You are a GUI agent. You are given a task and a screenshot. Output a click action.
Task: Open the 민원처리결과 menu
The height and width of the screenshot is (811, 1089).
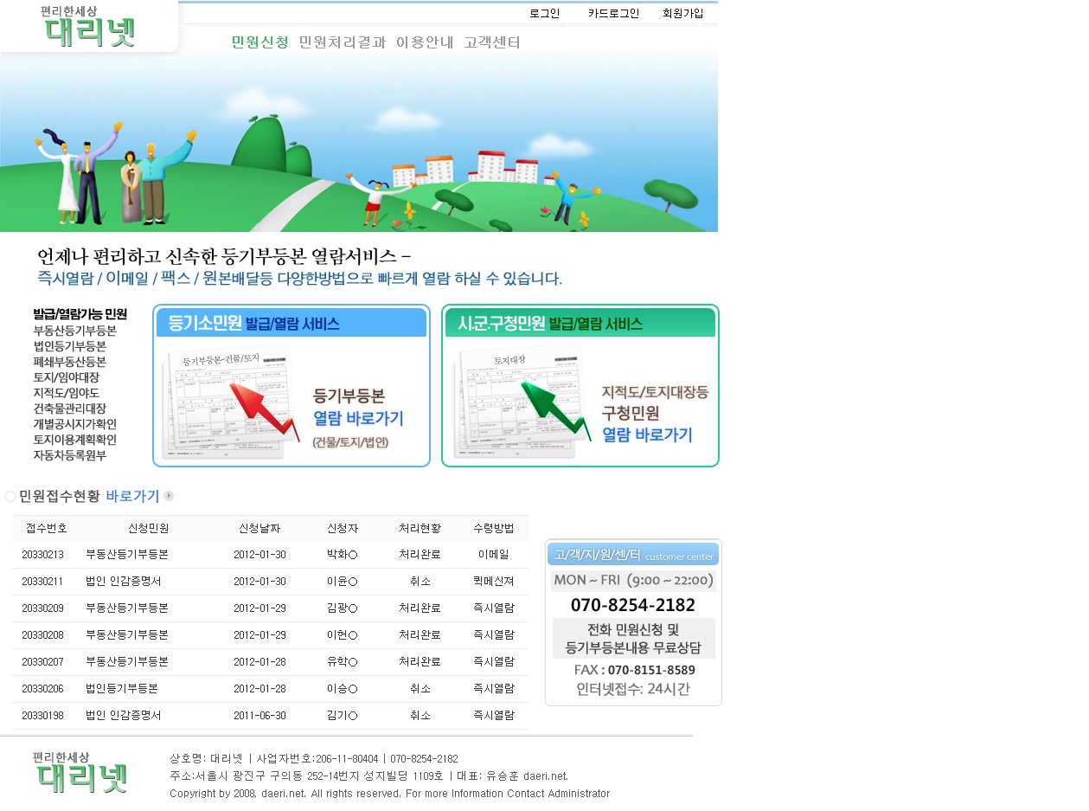point(341,41)
